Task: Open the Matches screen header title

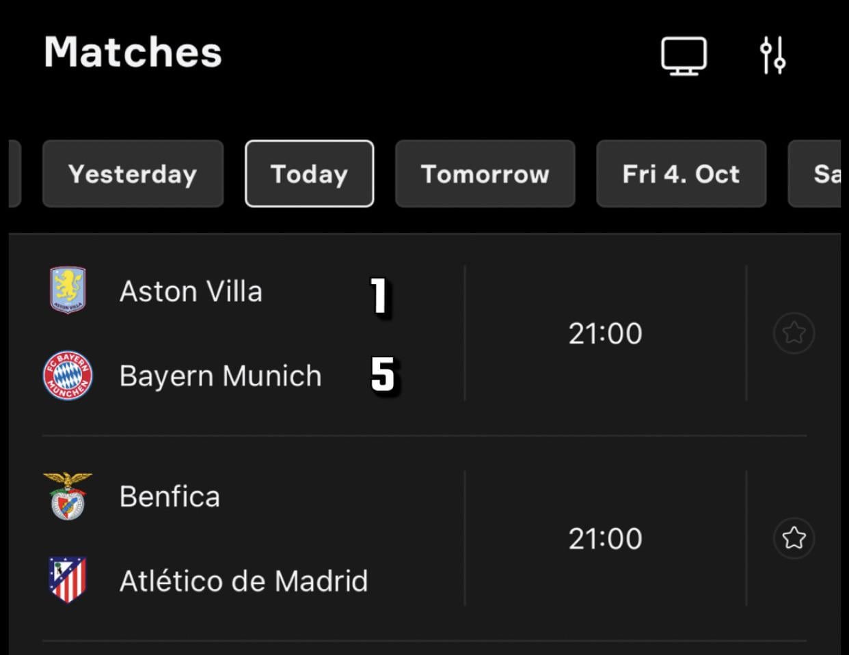Action: [x=132, y=53]
